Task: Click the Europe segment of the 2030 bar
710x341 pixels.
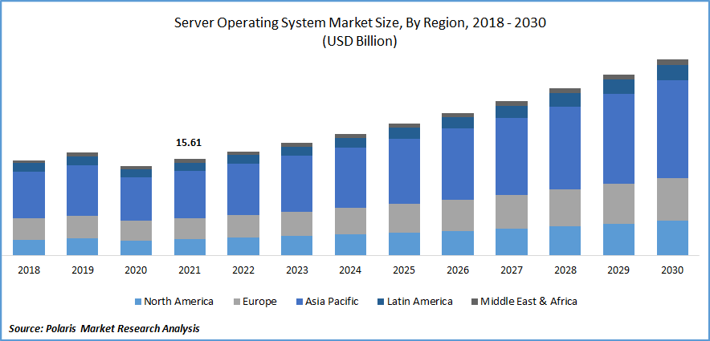Action: click(672, 200)
